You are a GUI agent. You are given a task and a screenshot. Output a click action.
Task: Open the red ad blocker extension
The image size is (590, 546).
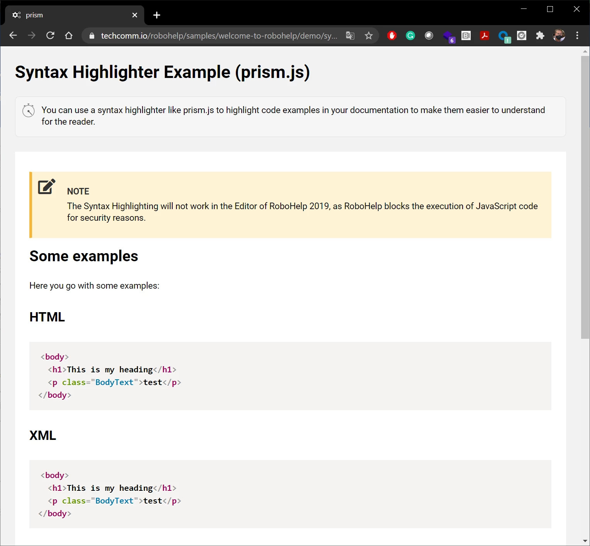click(392, 35)
